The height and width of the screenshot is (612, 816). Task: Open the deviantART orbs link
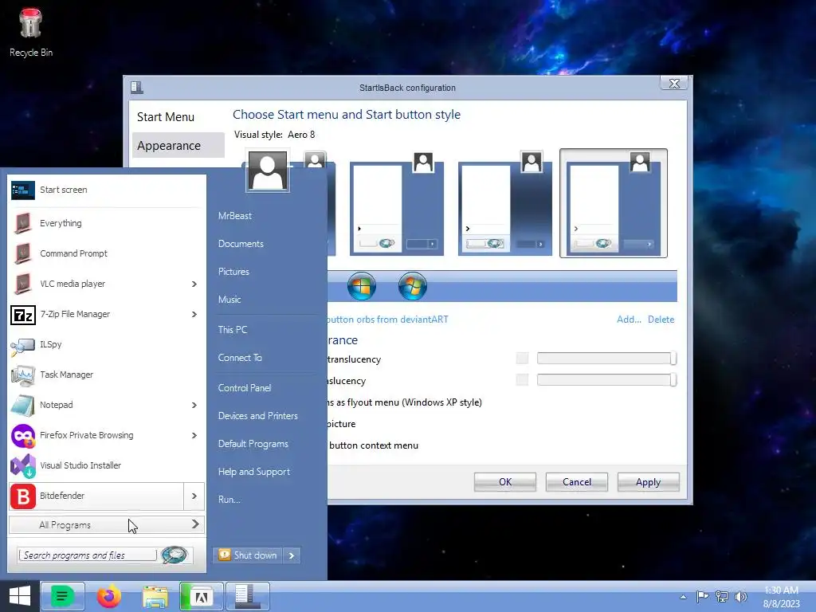[x=388, y=320]
